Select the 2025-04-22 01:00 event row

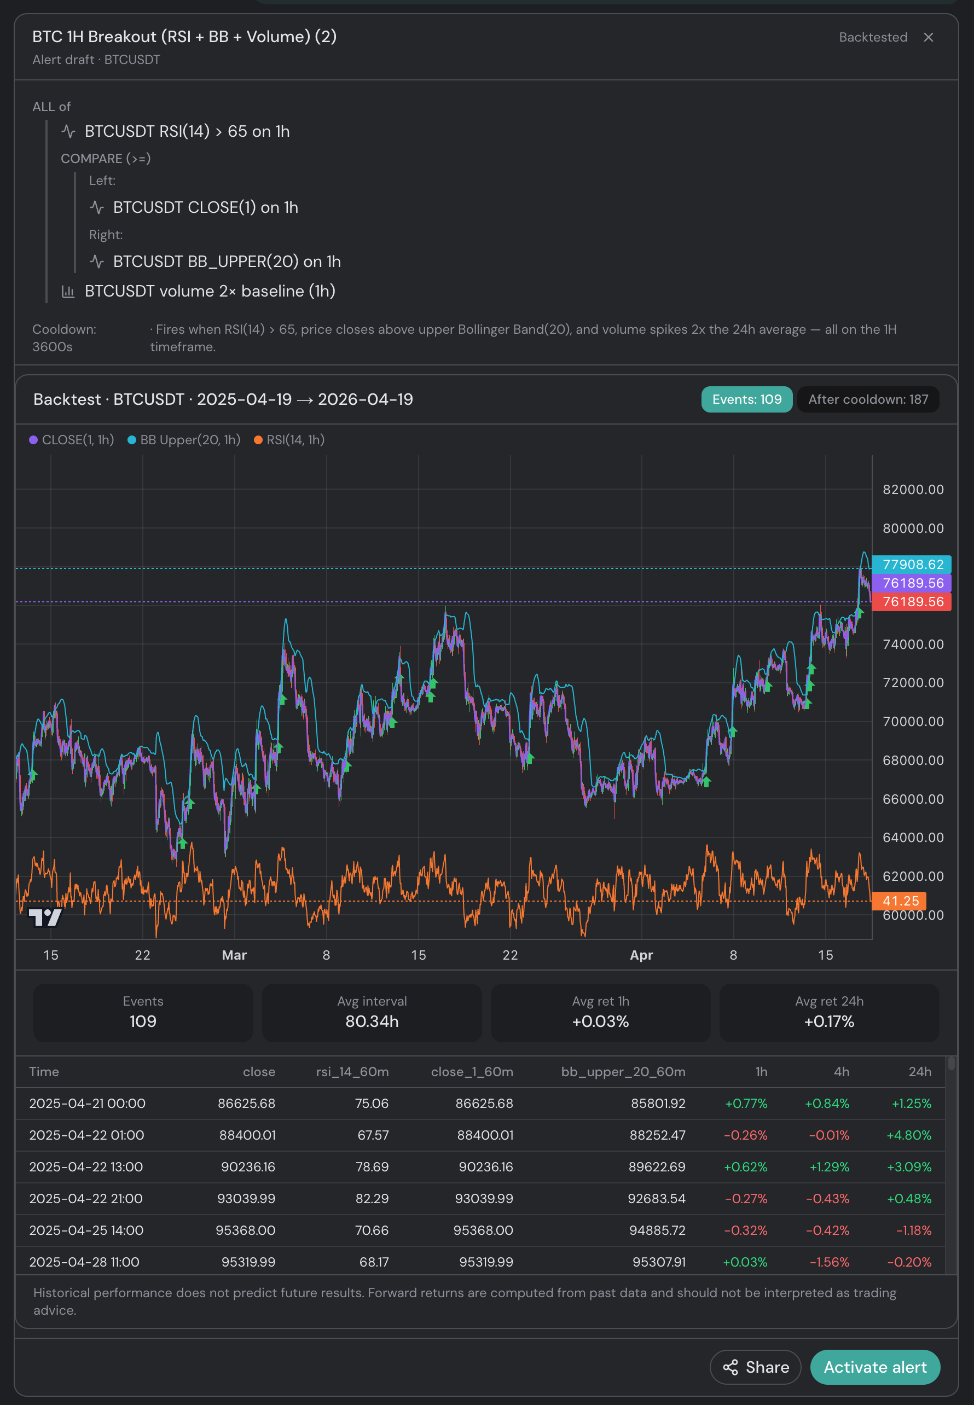click(x=480, y=1135)
